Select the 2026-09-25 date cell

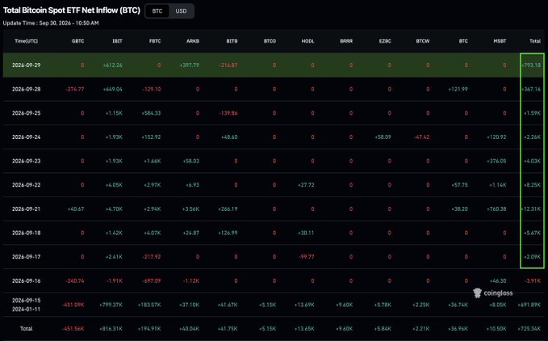pyautogui.click(x=26, y=113)
